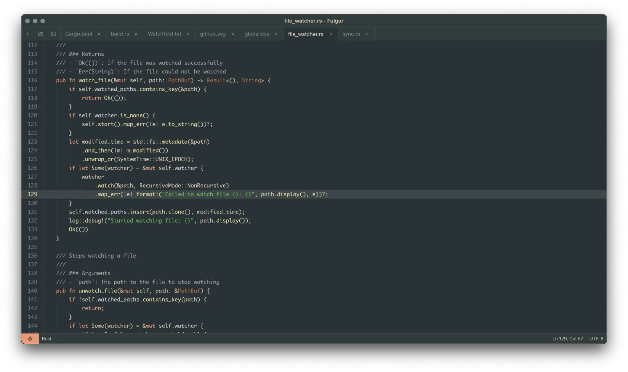
Task: Close the sync.rs tab
Action: pos(367,34)
